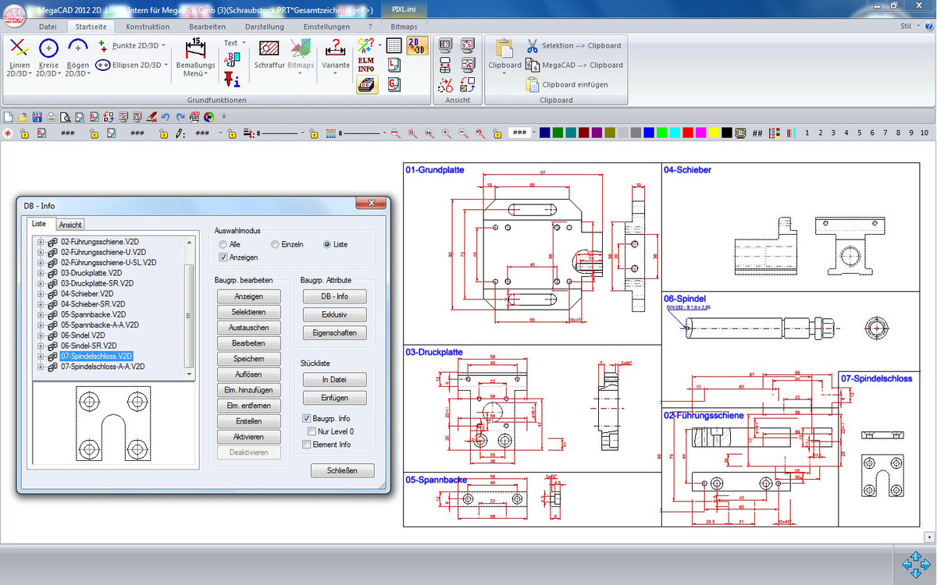Screen dimensions: 937x585
Task: Expand the 06-Sindel.V2D tree node
Action: (40, 335)
